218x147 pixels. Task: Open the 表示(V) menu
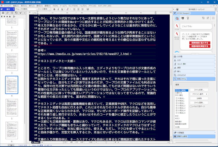pyautogui.click(x=24, y=6)
